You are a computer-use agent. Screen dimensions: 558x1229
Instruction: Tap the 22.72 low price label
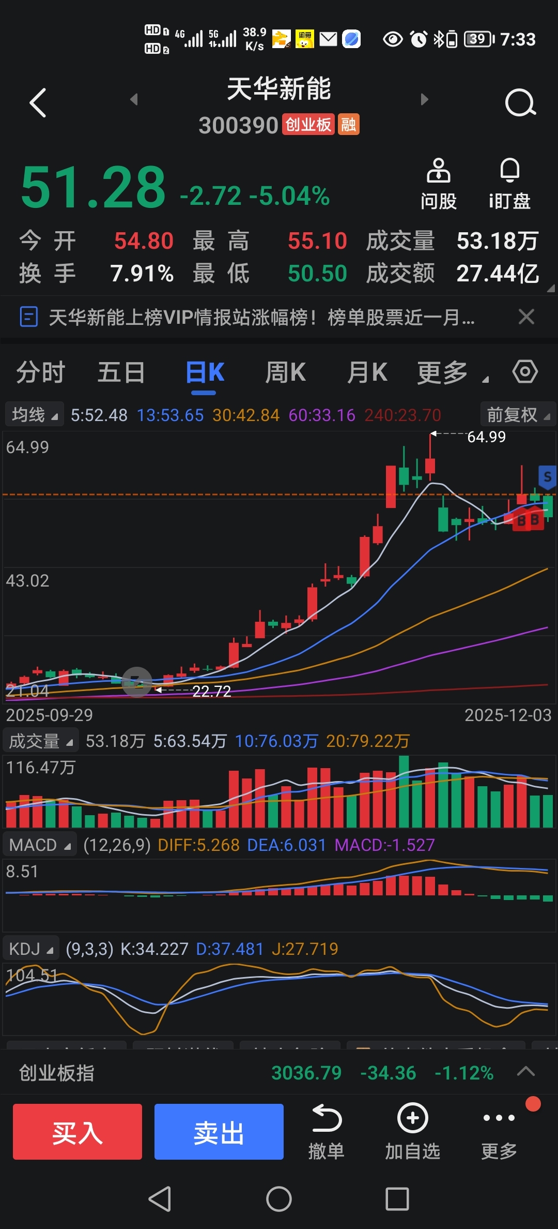click(211, 691)
